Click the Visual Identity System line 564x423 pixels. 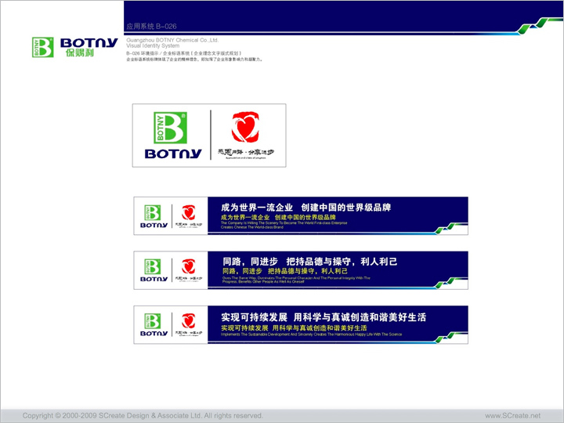coord(153,45)
